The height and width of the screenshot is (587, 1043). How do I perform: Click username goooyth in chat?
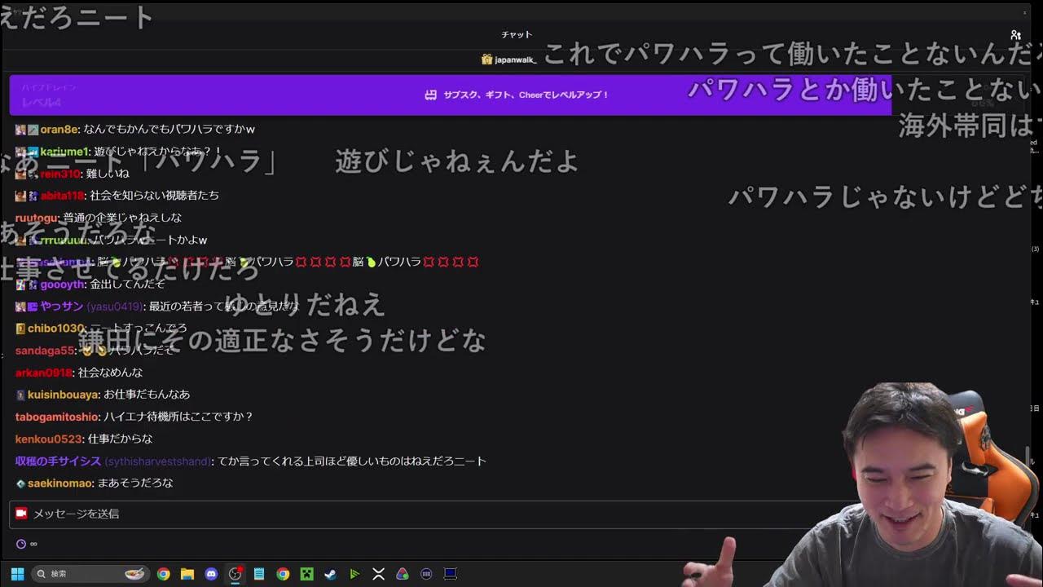(x=62, y=285)
